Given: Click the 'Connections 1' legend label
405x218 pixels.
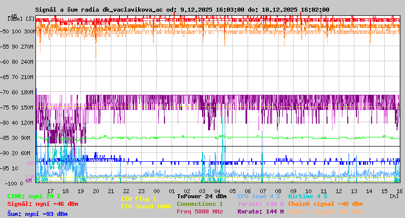Looking at the screenshot, I should tap(199, 204).
